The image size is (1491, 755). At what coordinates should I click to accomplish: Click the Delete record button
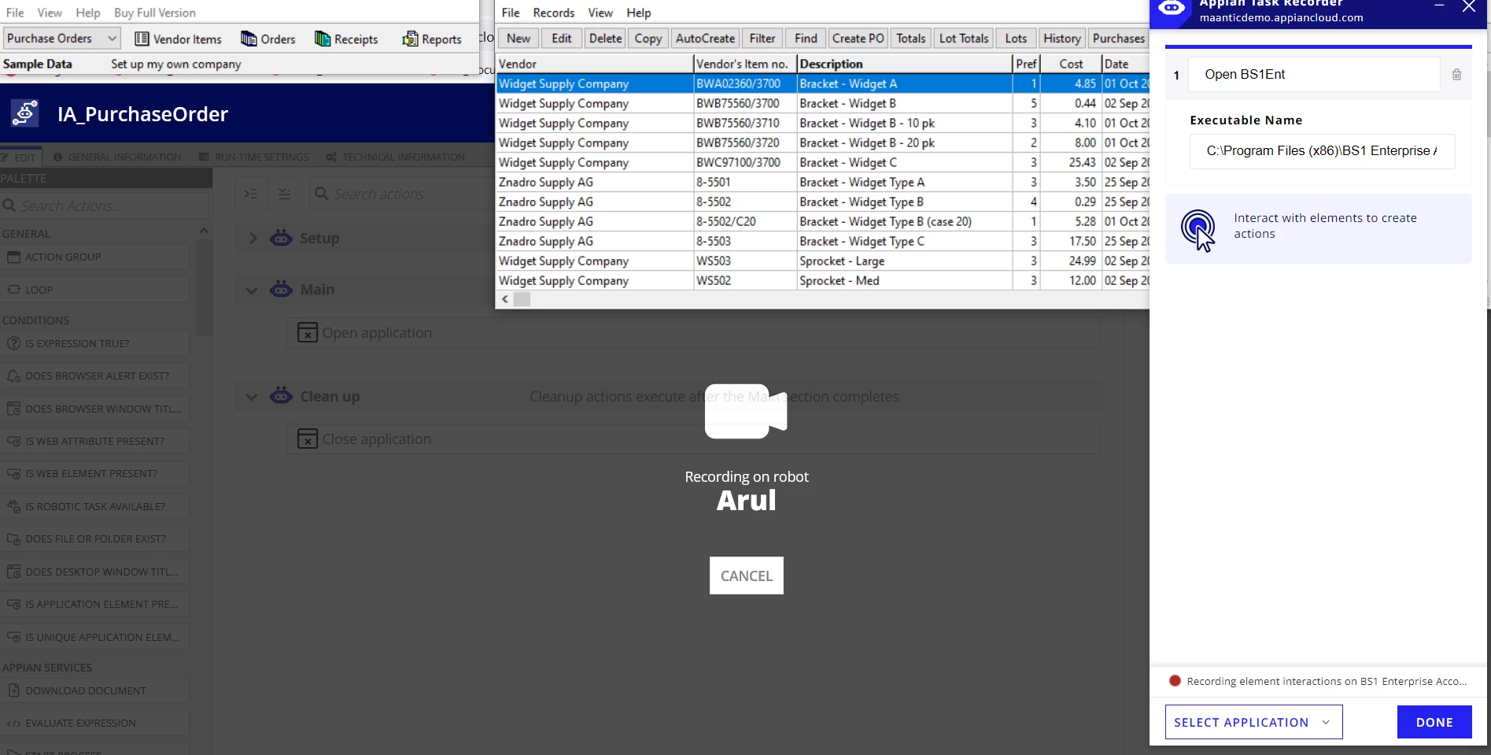coord(605,38)
